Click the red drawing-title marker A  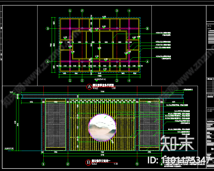[89, 87]
